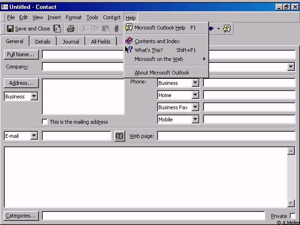
Task: Switch to the Journal tab
Action: coord(71,42)
